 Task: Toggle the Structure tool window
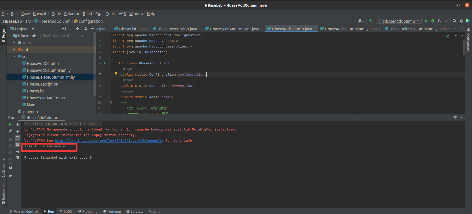click(4, 168)
